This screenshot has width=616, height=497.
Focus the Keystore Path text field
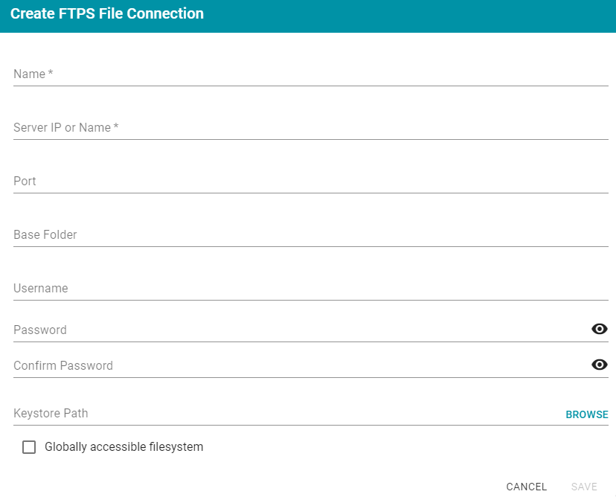pyautogui.click(x=286, y=414)
